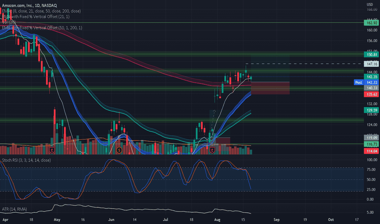This screenshot has width=380, height=224.
Task: Click the 75.00 Stoch RSI axis value
Action: 371,169
